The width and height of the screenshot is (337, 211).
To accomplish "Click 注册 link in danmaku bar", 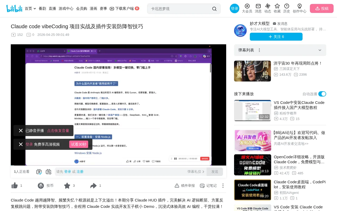I will [x=80, y=172].
